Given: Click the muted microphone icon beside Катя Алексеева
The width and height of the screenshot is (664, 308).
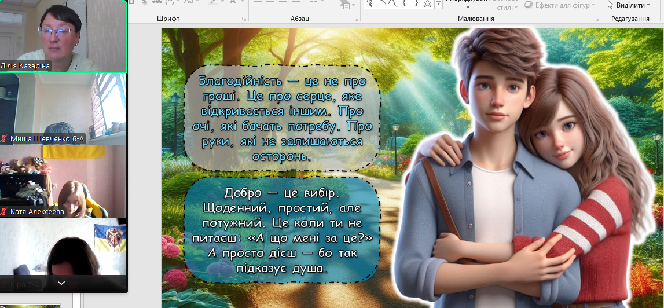Looking at the screenshot, I should tap(4, 212).
